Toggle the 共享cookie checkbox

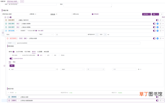(72, 14)
